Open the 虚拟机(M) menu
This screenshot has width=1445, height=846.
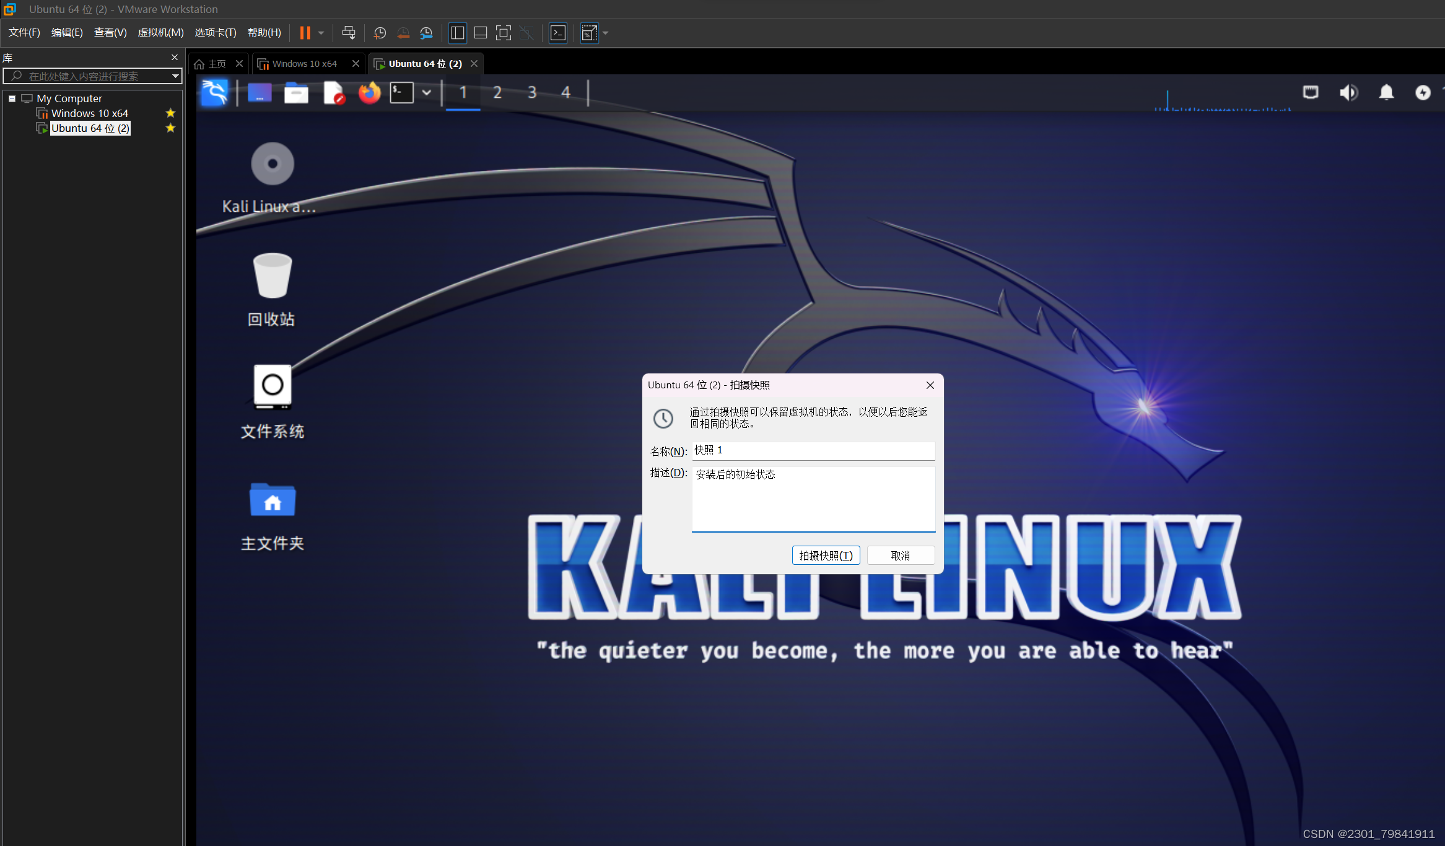click(x=160, y=32)
